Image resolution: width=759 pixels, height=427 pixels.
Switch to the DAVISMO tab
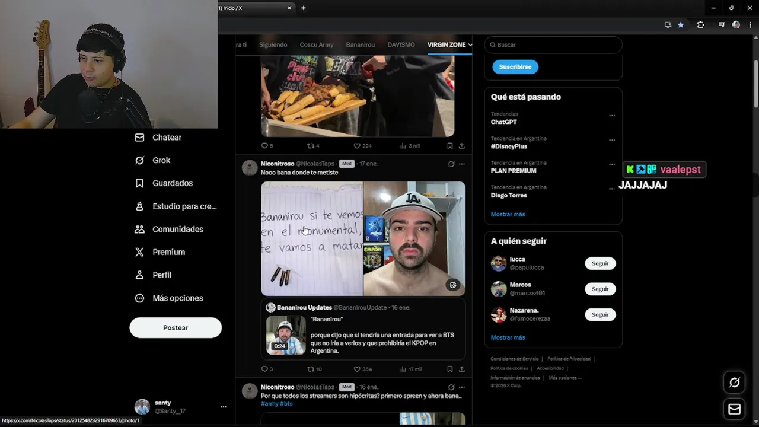[401, 44]
